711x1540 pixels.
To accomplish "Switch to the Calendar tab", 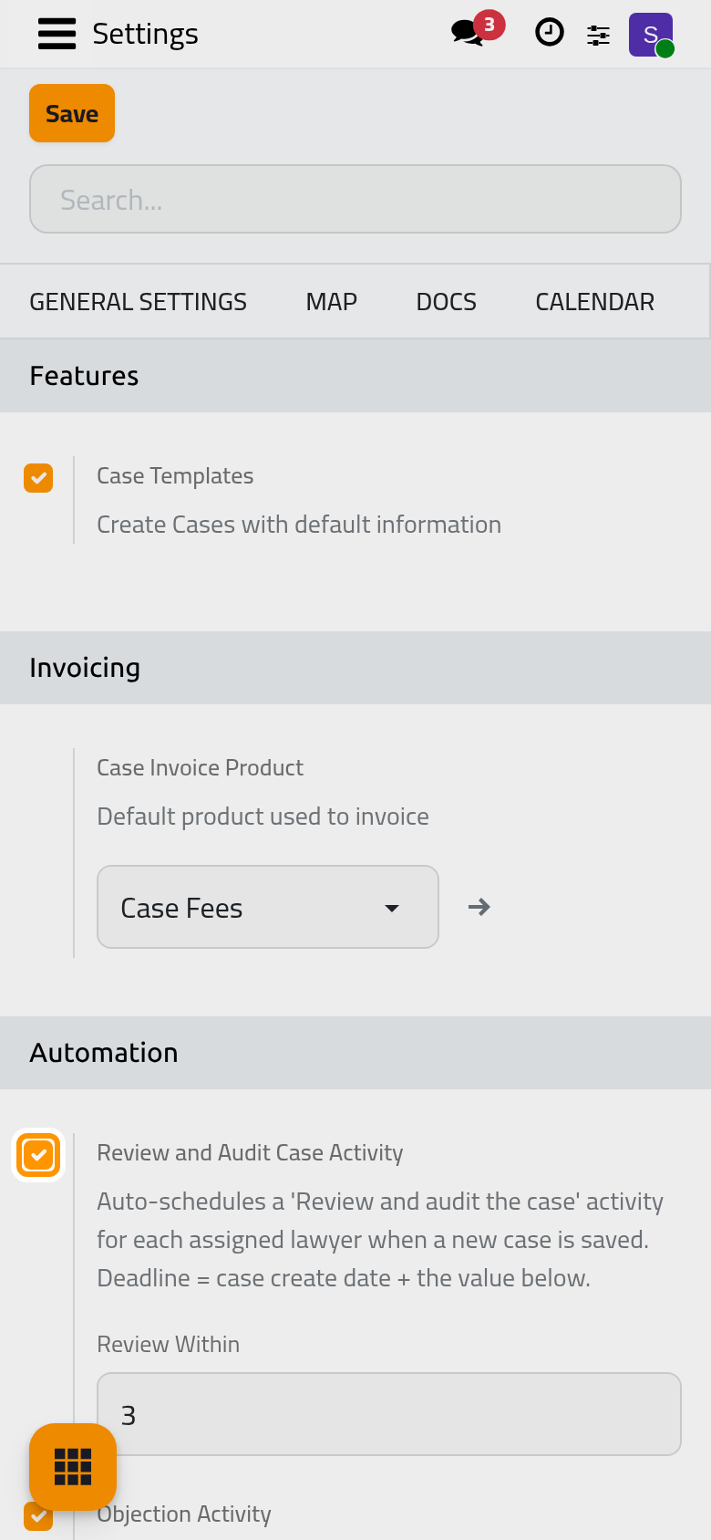I will pyautogui.click(x=594, y=302).
